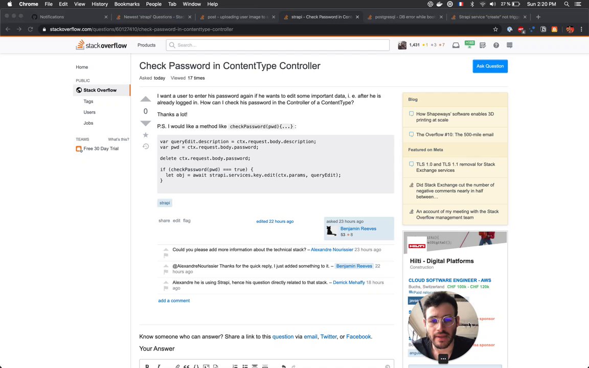Open the question's activity history icon

tap(145, 147)
